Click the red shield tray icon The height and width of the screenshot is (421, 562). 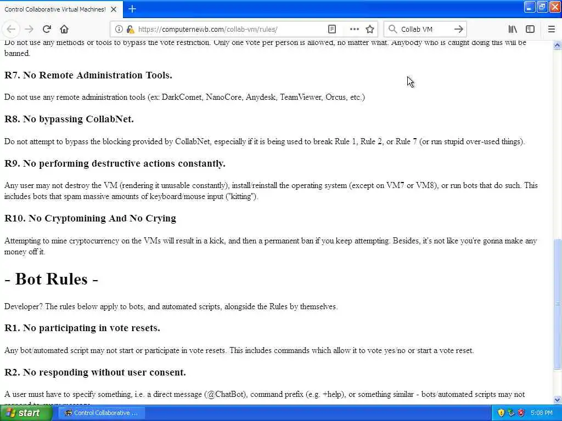(521, 413)
